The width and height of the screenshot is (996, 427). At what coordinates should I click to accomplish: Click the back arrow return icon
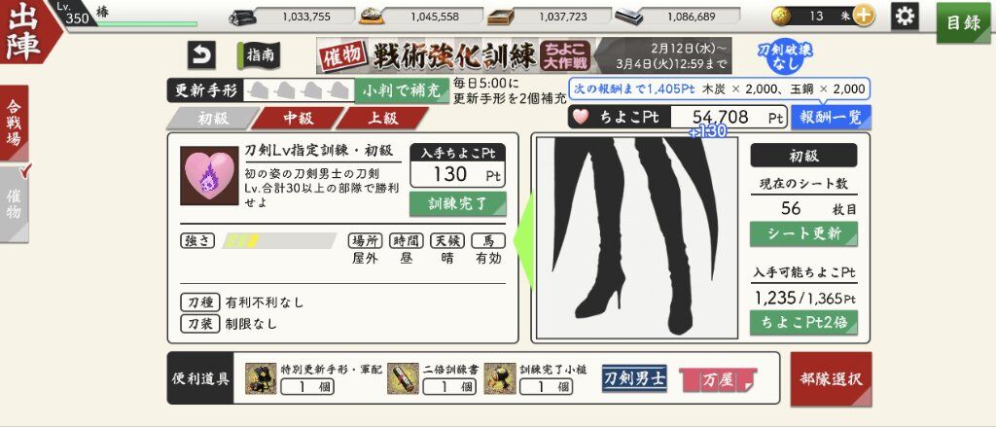pyautogui.click(x=201, y=55)
